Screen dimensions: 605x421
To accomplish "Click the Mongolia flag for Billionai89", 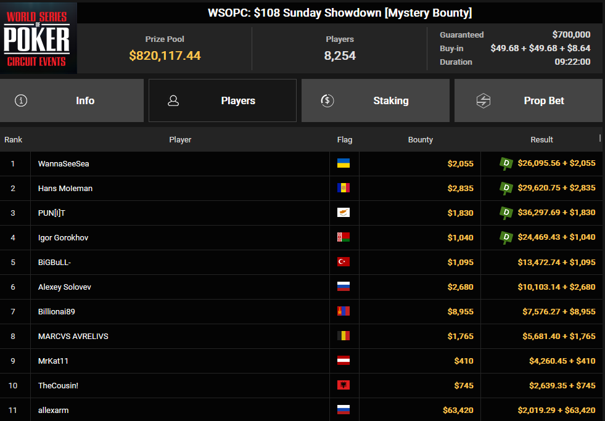I will click(x=344, y=311).
